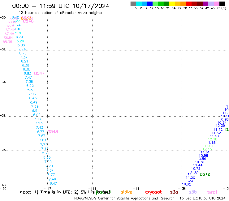Screen dimensions: 229x201
Task: Click the NOAA/NESDIS Center footer text
Action: (x=124, y=198)
